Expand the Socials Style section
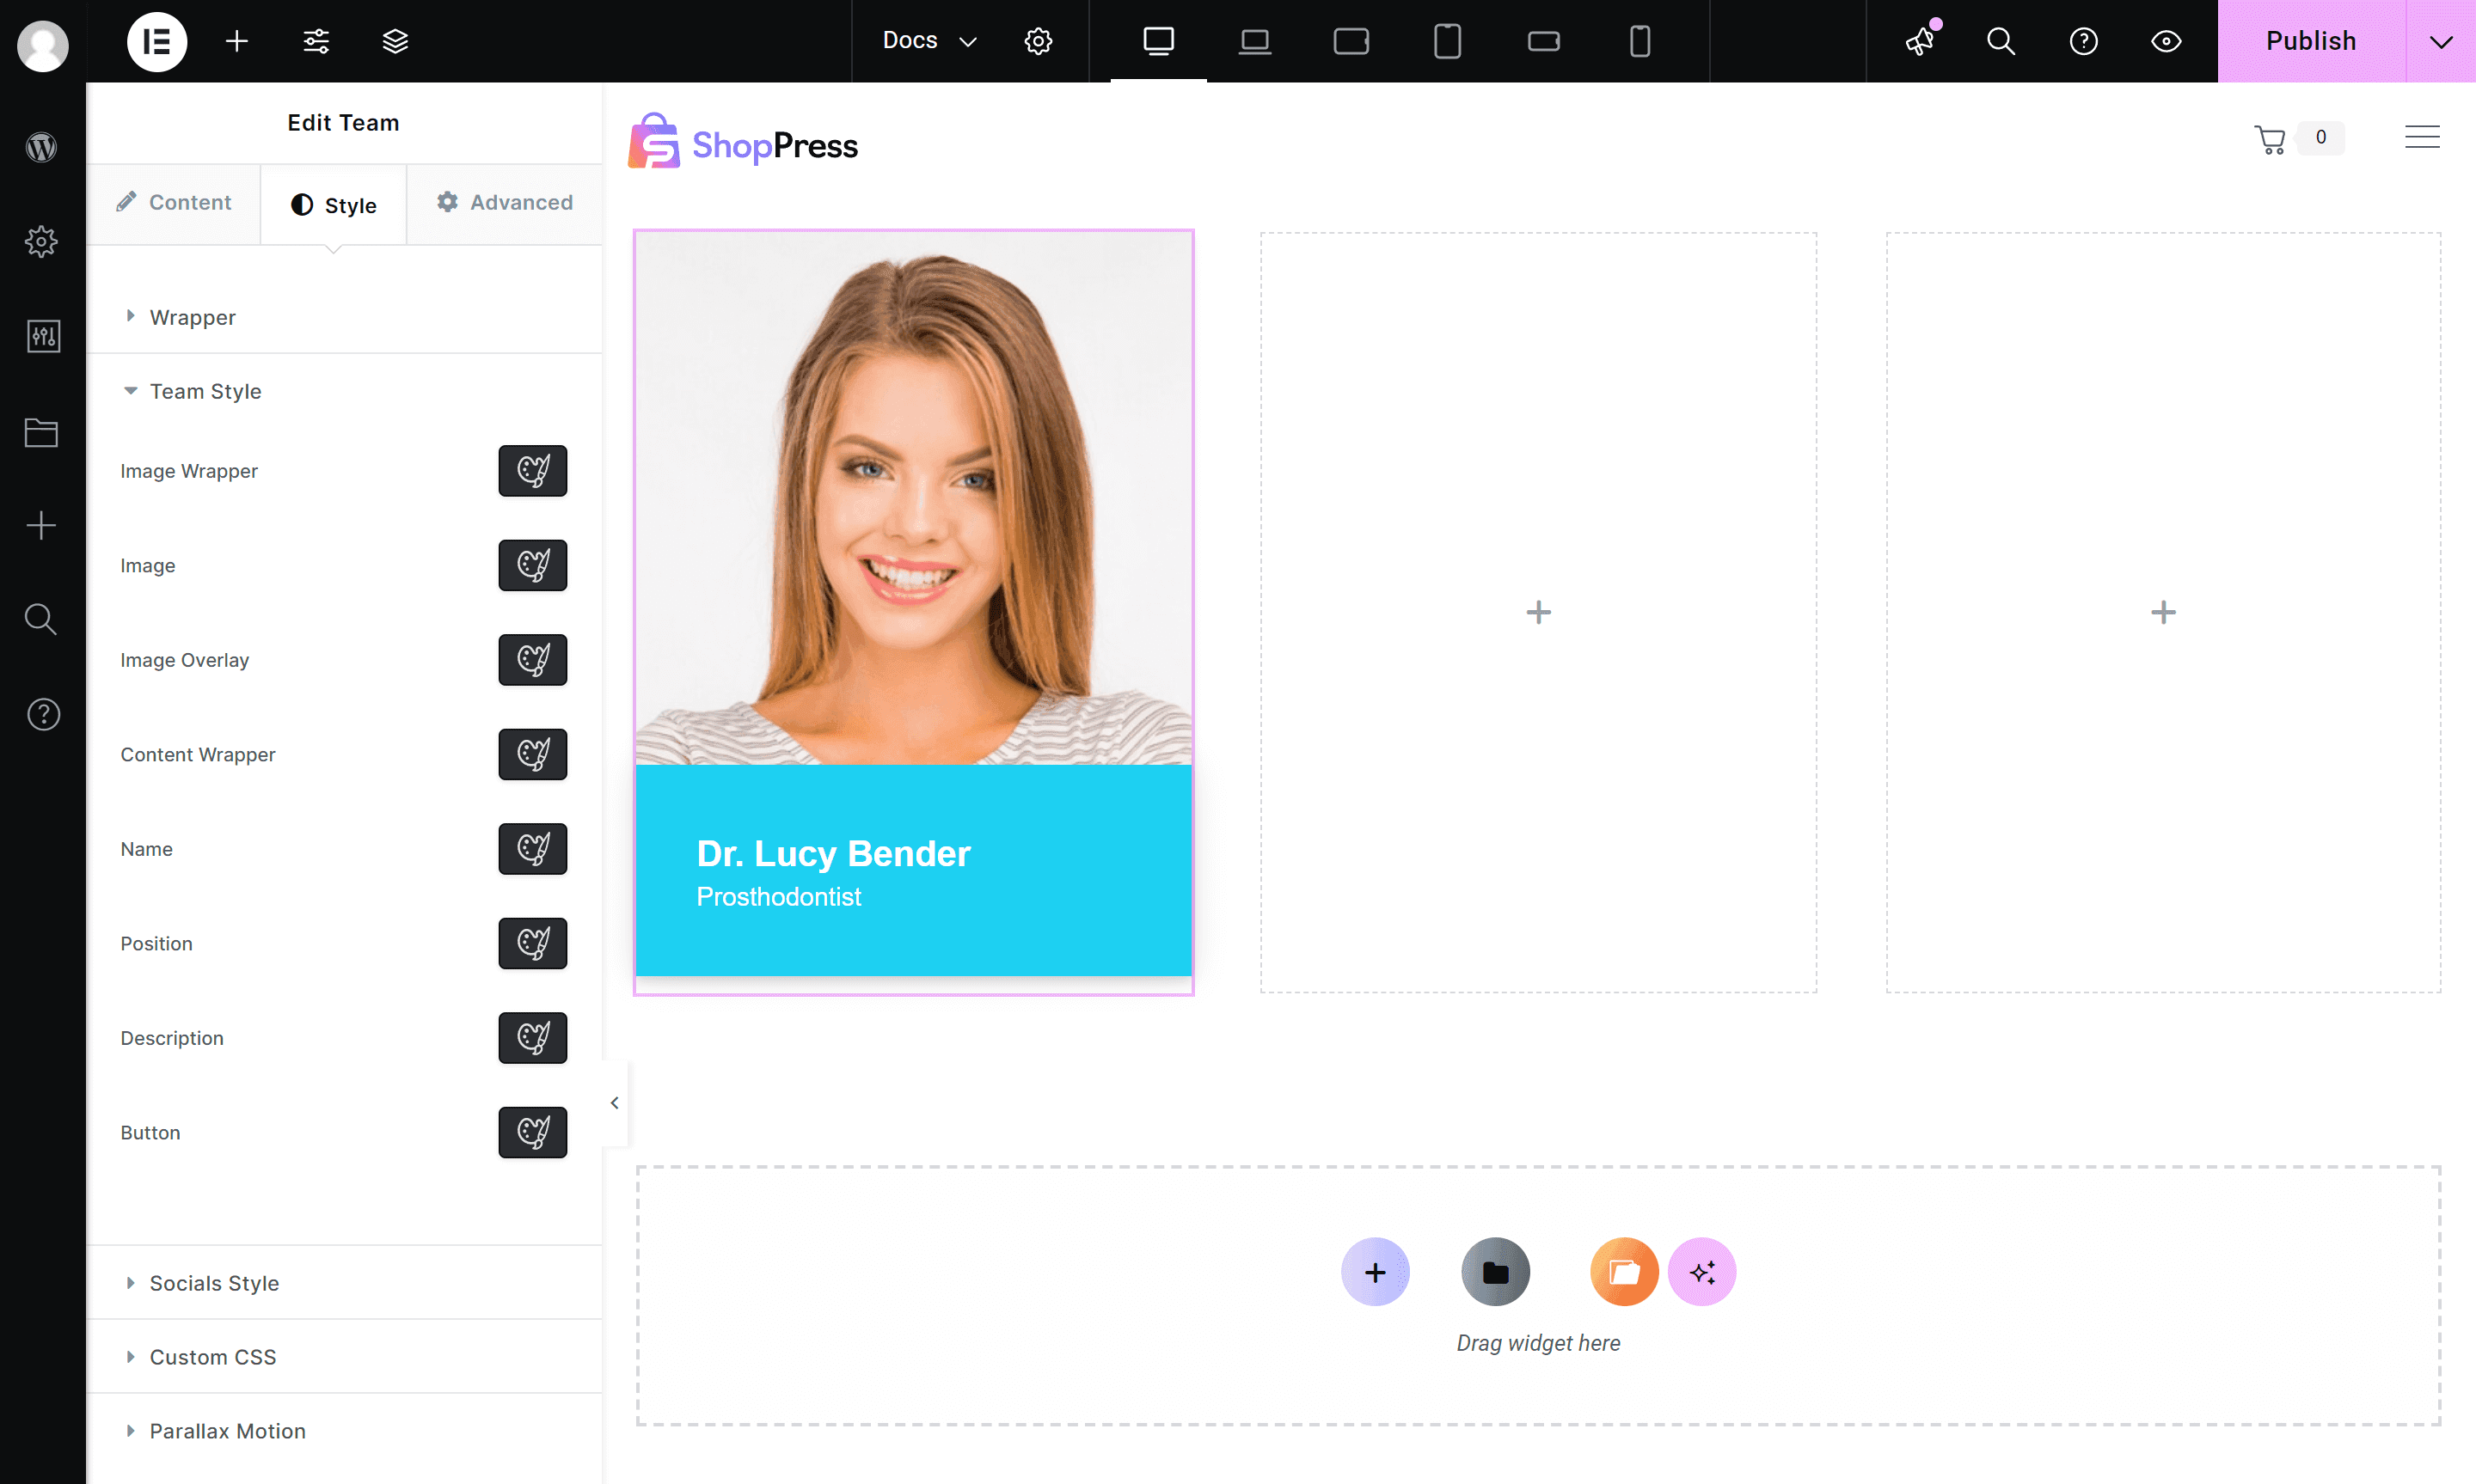The width and height of the screenshot is (2476, 1484). (213, 1283)
